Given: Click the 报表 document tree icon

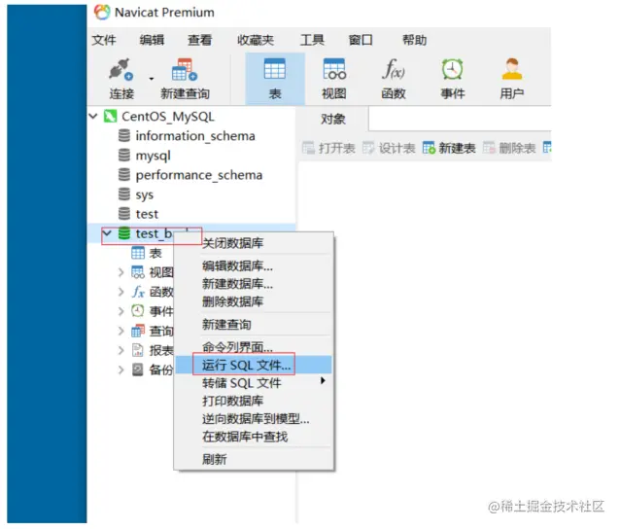Looking at the screenshot, I should (x=137, y=350).
